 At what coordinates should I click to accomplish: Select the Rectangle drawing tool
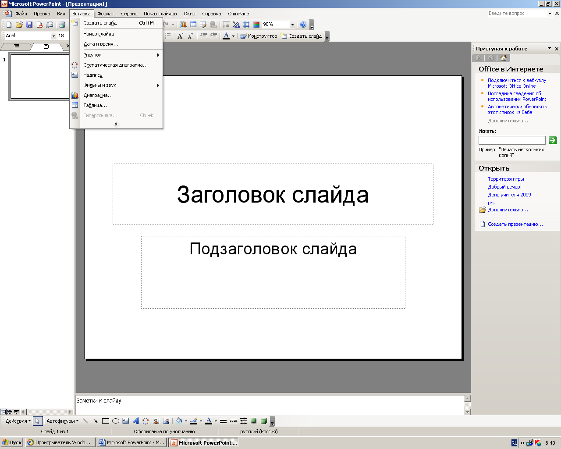coord(106,421)
